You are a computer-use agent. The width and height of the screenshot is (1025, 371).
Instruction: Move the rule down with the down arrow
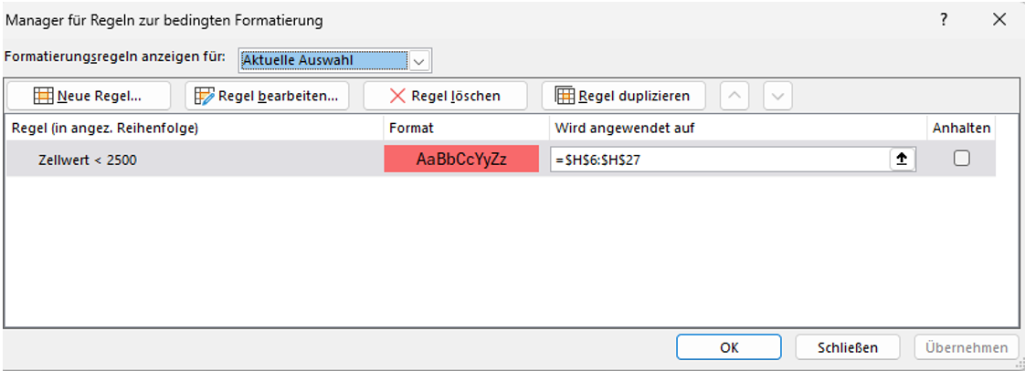(x=777, y=96)
